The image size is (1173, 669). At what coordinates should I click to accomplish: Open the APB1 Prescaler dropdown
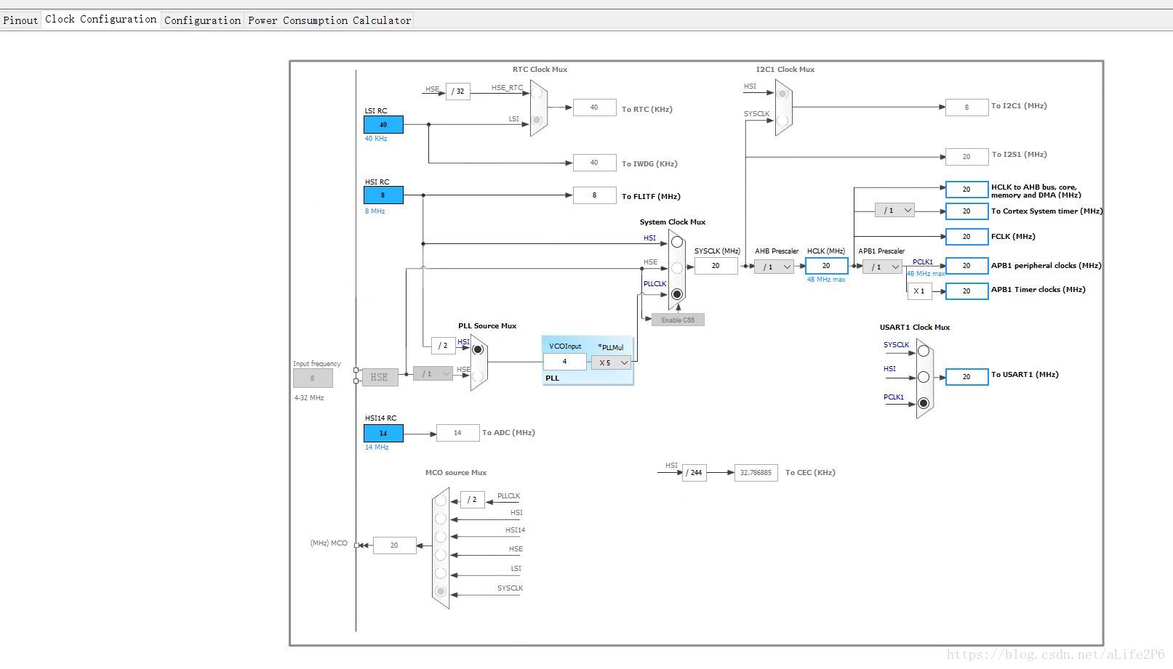pos(882,267)
